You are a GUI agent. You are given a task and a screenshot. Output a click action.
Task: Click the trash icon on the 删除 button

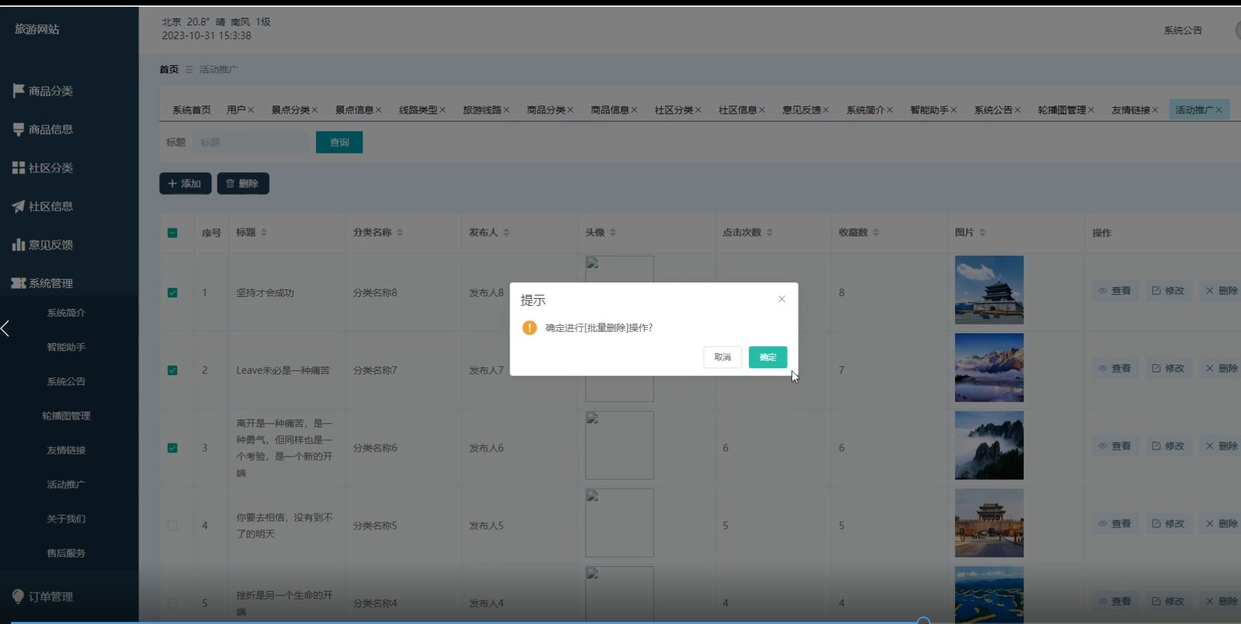point(230,183)
